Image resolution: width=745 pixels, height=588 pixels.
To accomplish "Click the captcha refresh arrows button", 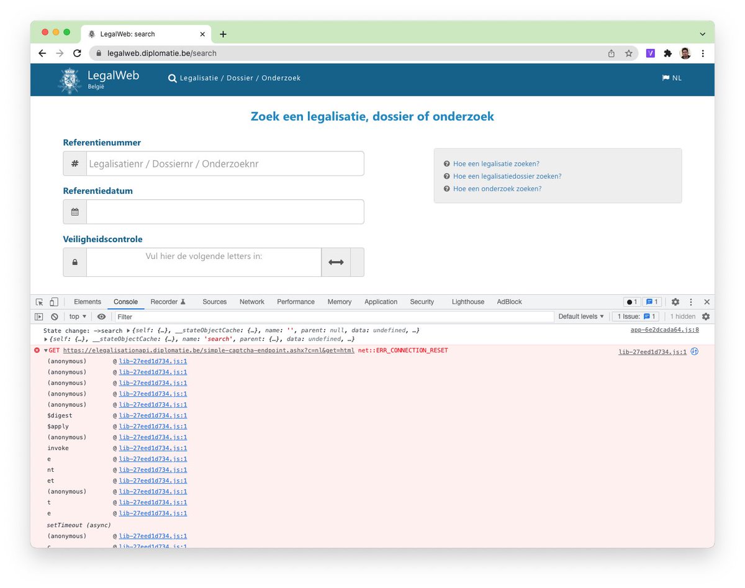I will click(336, 262).
